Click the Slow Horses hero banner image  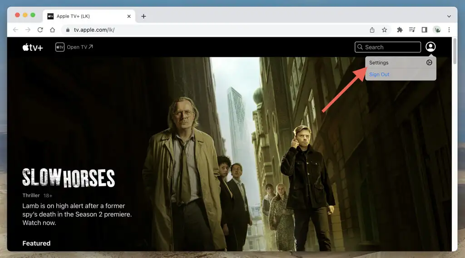tap(229, 154)
